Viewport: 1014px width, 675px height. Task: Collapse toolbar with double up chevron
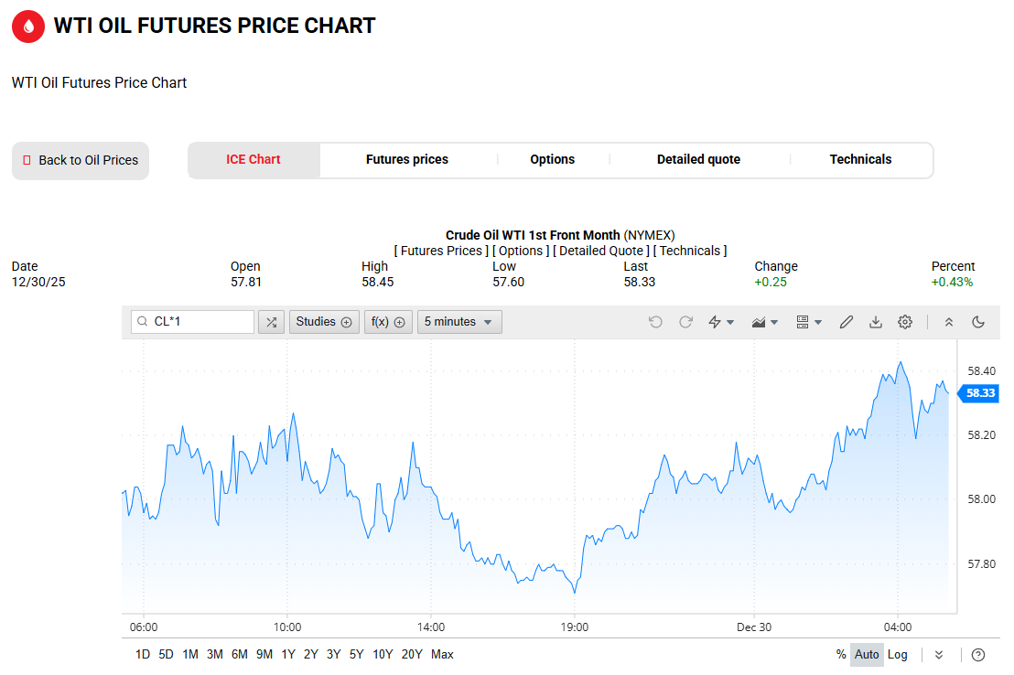tap(949, 322)
